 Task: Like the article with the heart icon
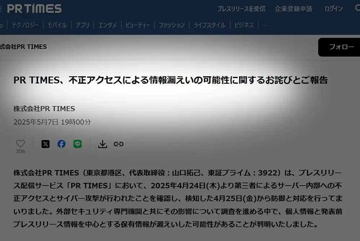pos(21,144)
